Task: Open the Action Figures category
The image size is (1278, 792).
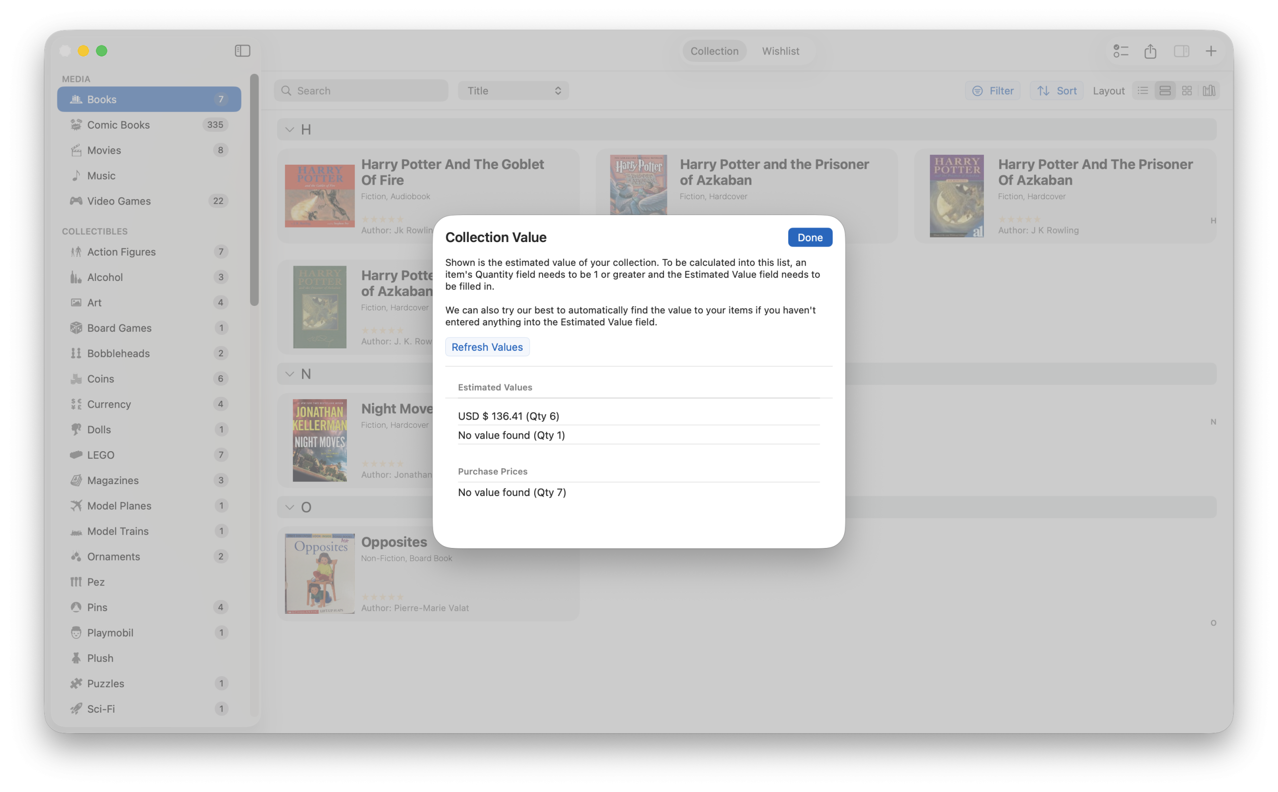Action: (x=121, y=252)
